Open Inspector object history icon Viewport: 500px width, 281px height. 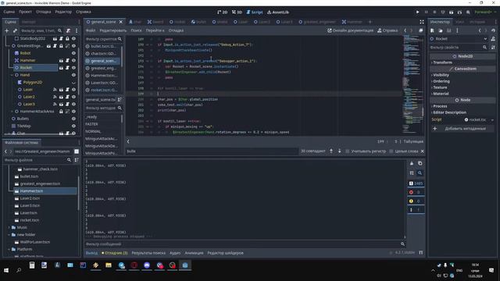493,30
